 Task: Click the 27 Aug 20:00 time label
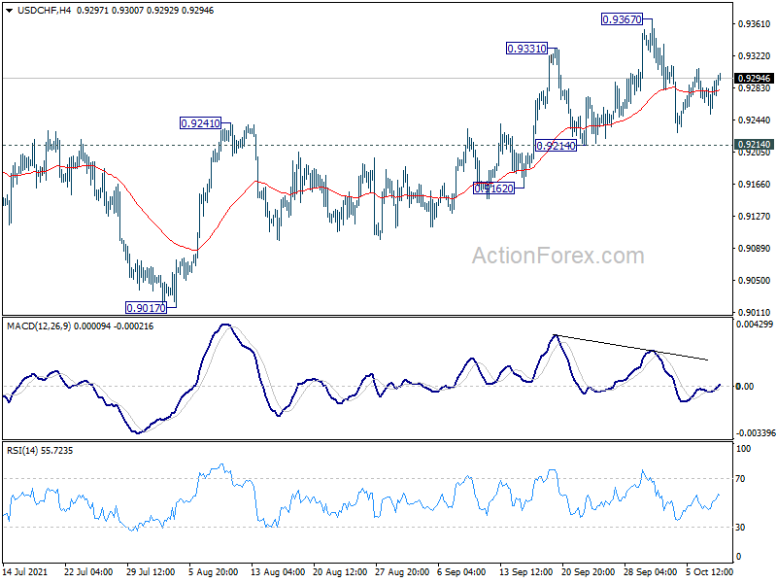tap(402, 572)
